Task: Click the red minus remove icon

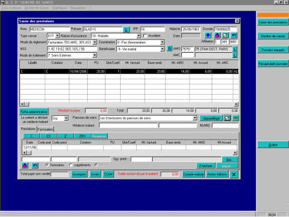Action: click(236, 118)
